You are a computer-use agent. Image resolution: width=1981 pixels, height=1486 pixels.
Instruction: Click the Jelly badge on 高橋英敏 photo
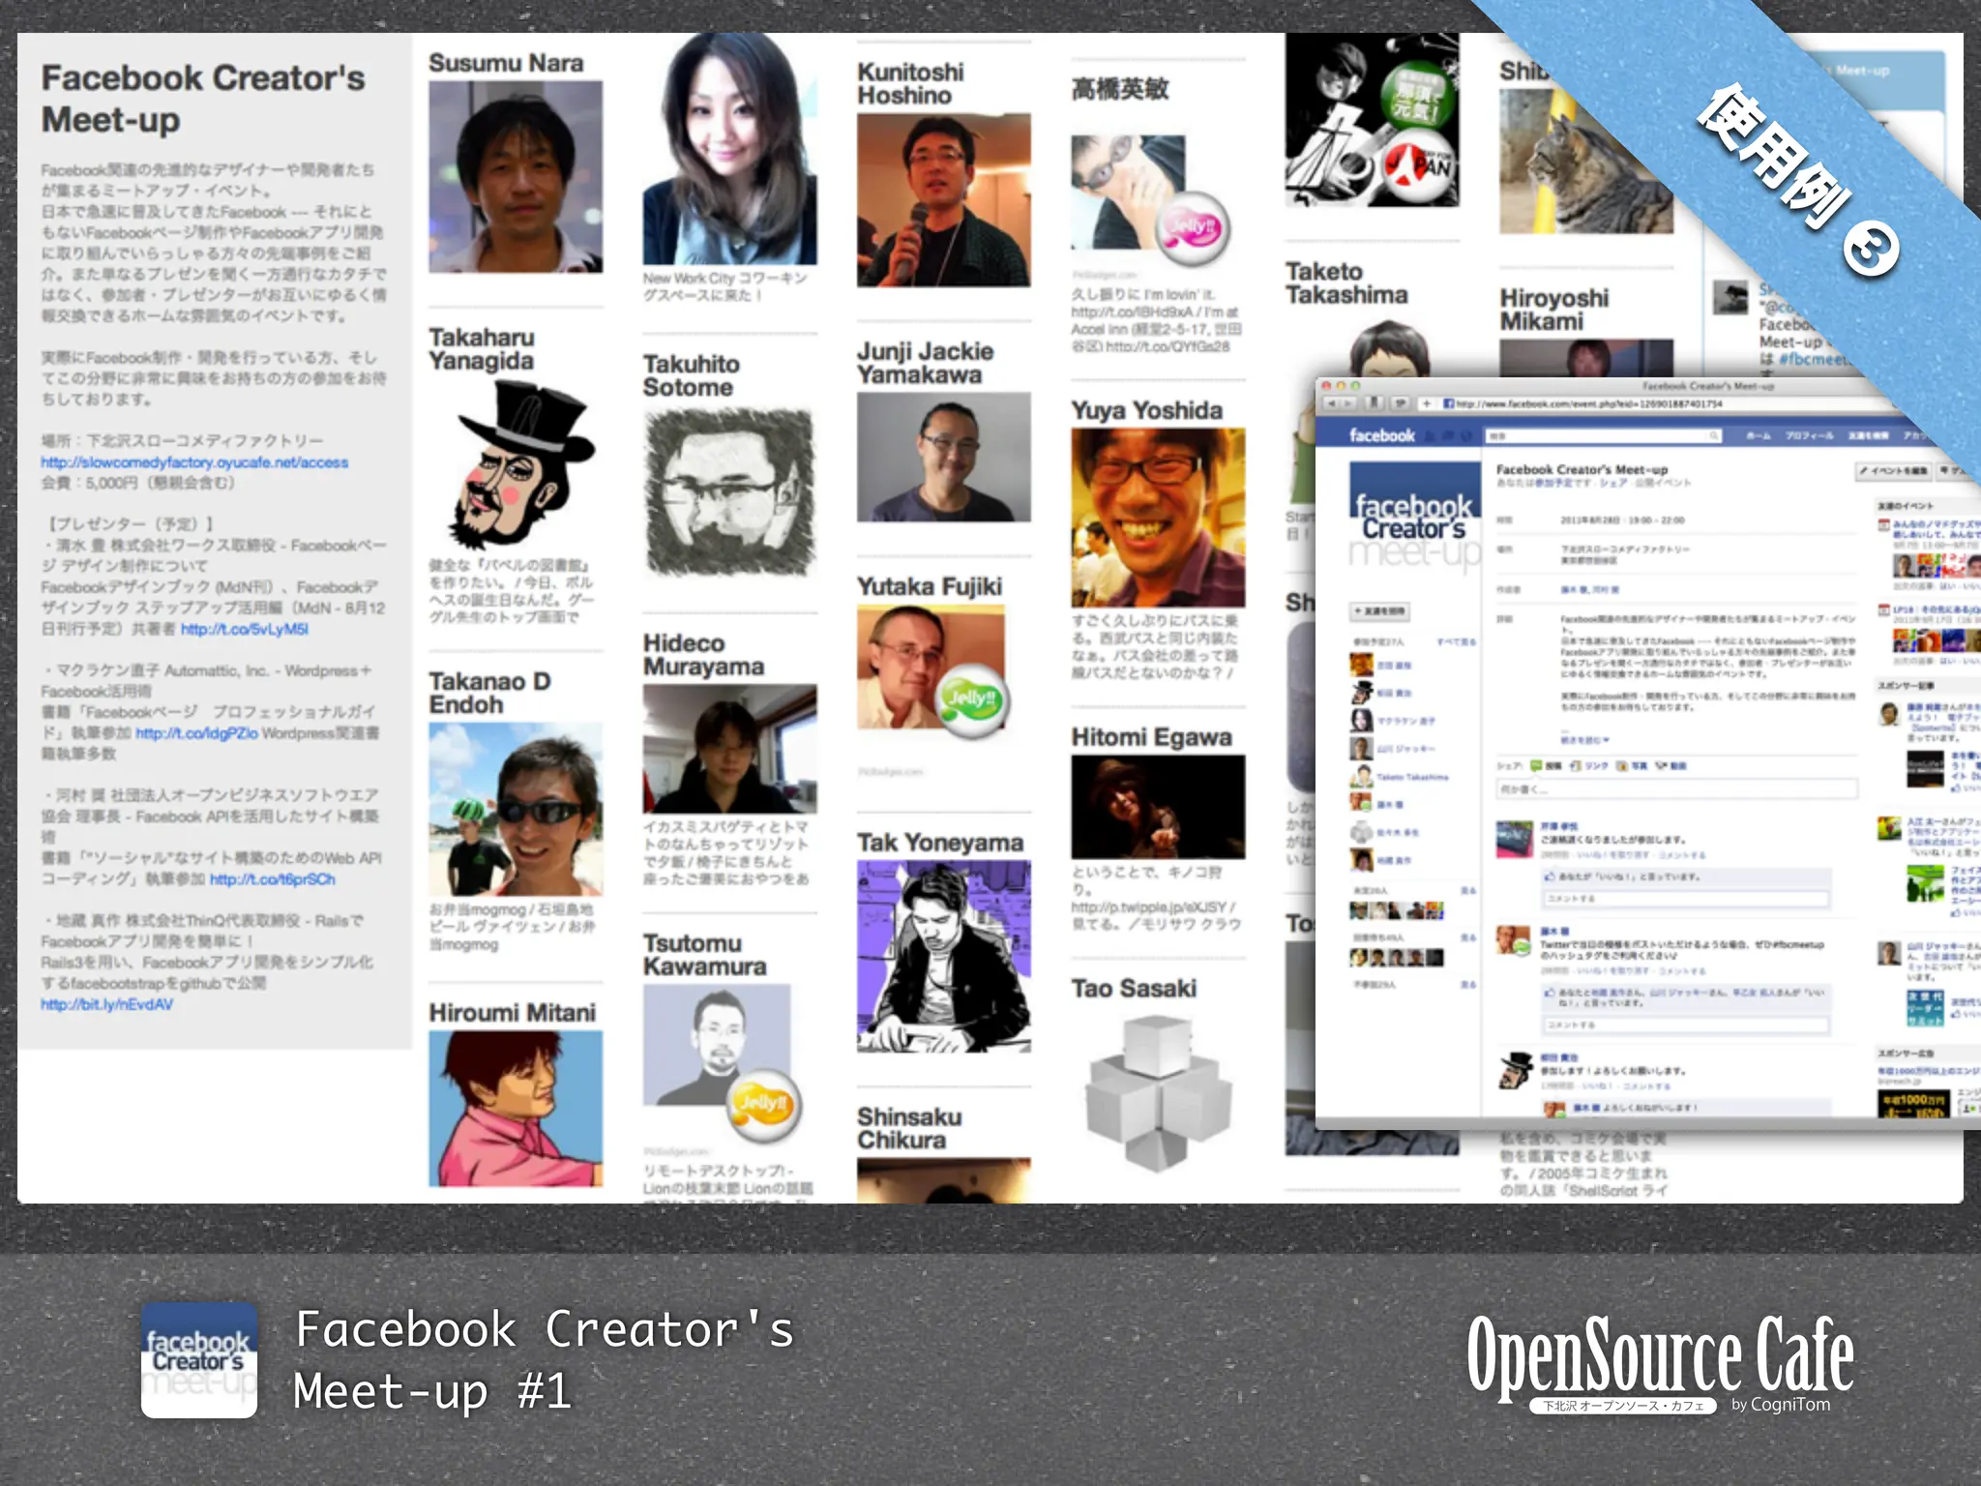1193,228
